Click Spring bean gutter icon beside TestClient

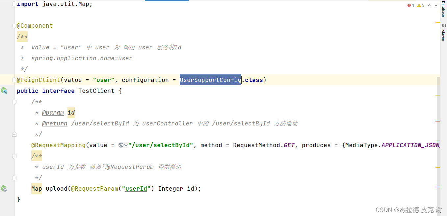pos(4,91)
